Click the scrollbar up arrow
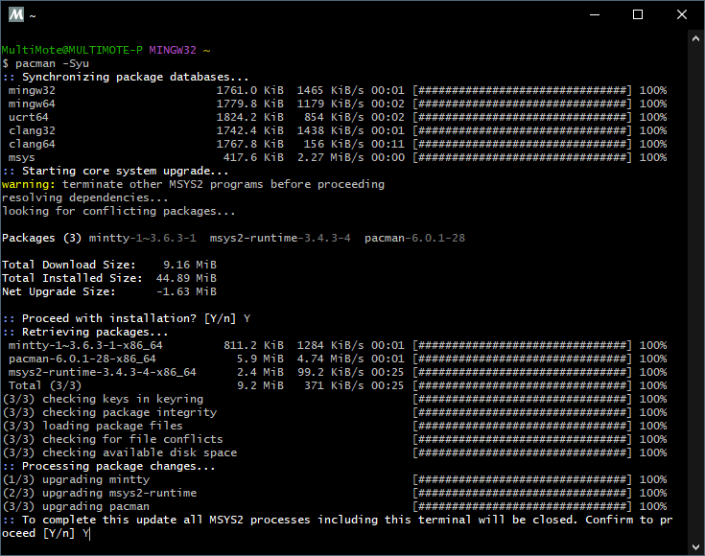This screenshot has height=556, width=705. coord(696,37)
